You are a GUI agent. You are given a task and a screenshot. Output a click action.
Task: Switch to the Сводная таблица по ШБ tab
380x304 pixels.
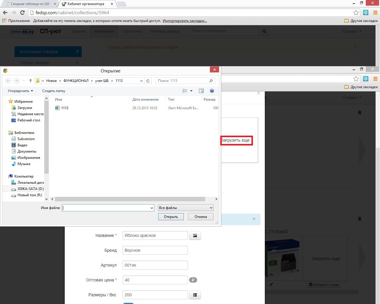pos(30,4)
